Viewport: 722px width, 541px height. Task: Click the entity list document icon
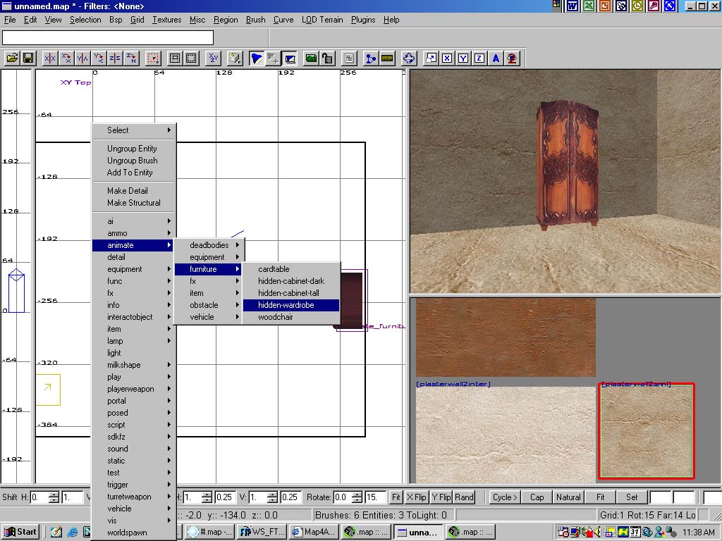pyautogui.click(x=349, y=58)
